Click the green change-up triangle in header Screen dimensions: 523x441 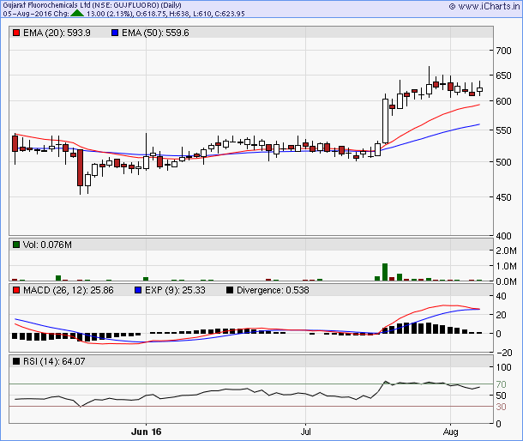(77, 13)
